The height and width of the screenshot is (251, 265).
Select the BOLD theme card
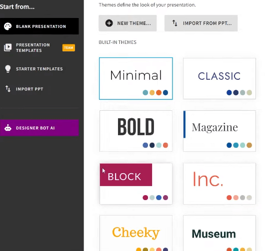click(x=136, y=131)
